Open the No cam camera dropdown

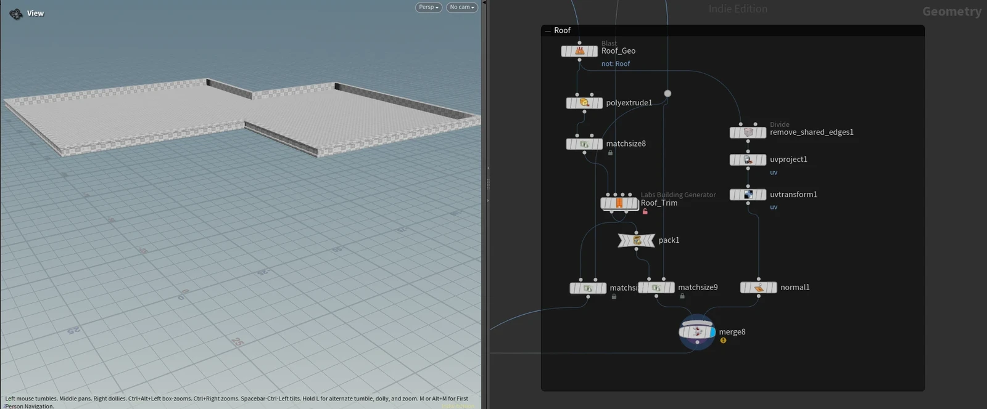click(x=462, y=7)
